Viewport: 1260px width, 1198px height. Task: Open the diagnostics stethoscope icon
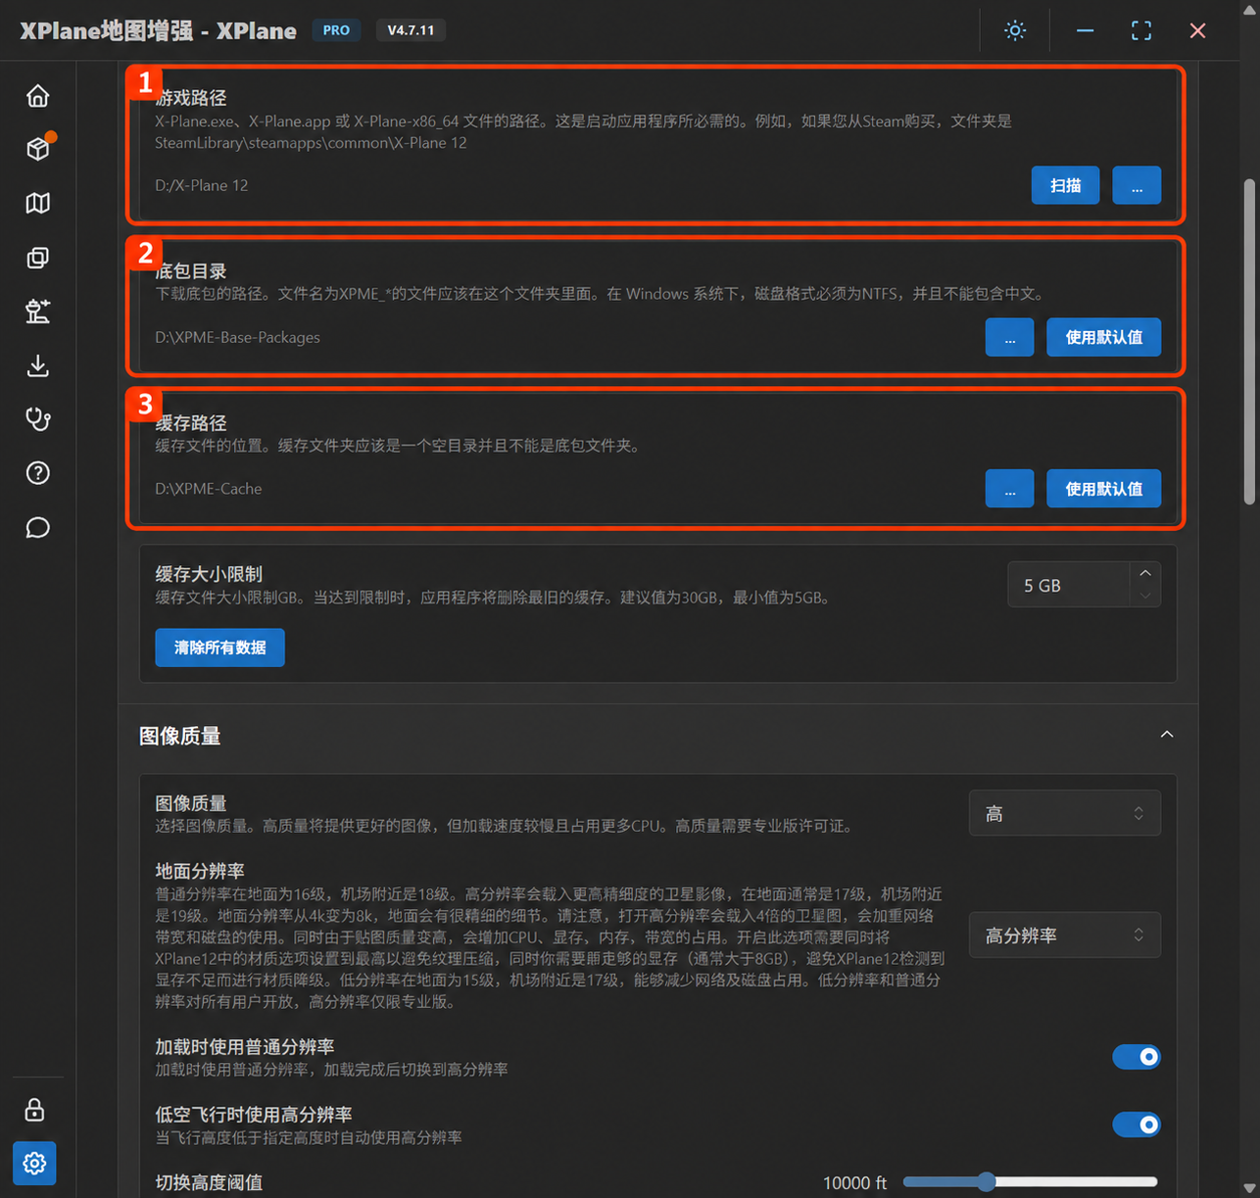click(x=37, y=419)
